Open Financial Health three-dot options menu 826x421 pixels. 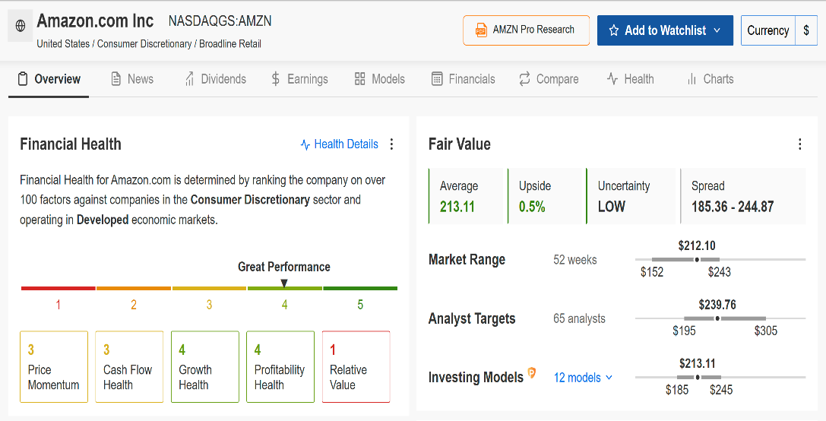pyautogui.click(x=391, y=144)
